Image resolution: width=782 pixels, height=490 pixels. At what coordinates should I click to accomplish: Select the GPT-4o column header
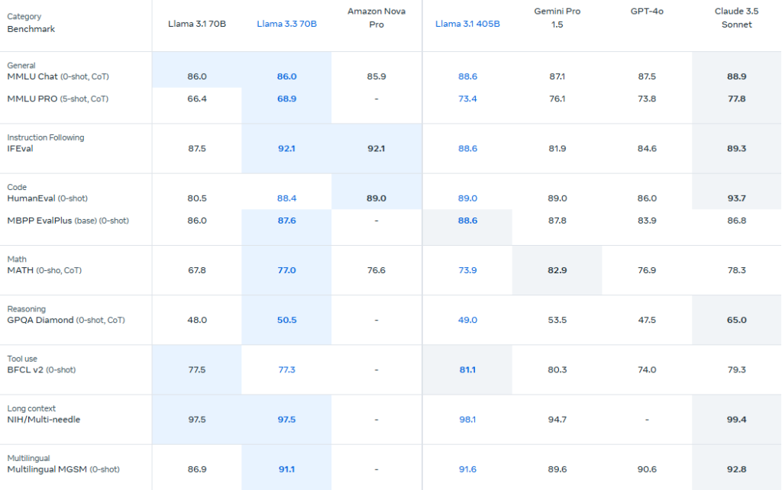647,11
